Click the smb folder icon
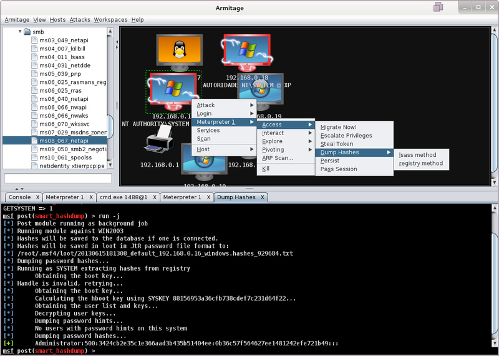 point(27,32)
